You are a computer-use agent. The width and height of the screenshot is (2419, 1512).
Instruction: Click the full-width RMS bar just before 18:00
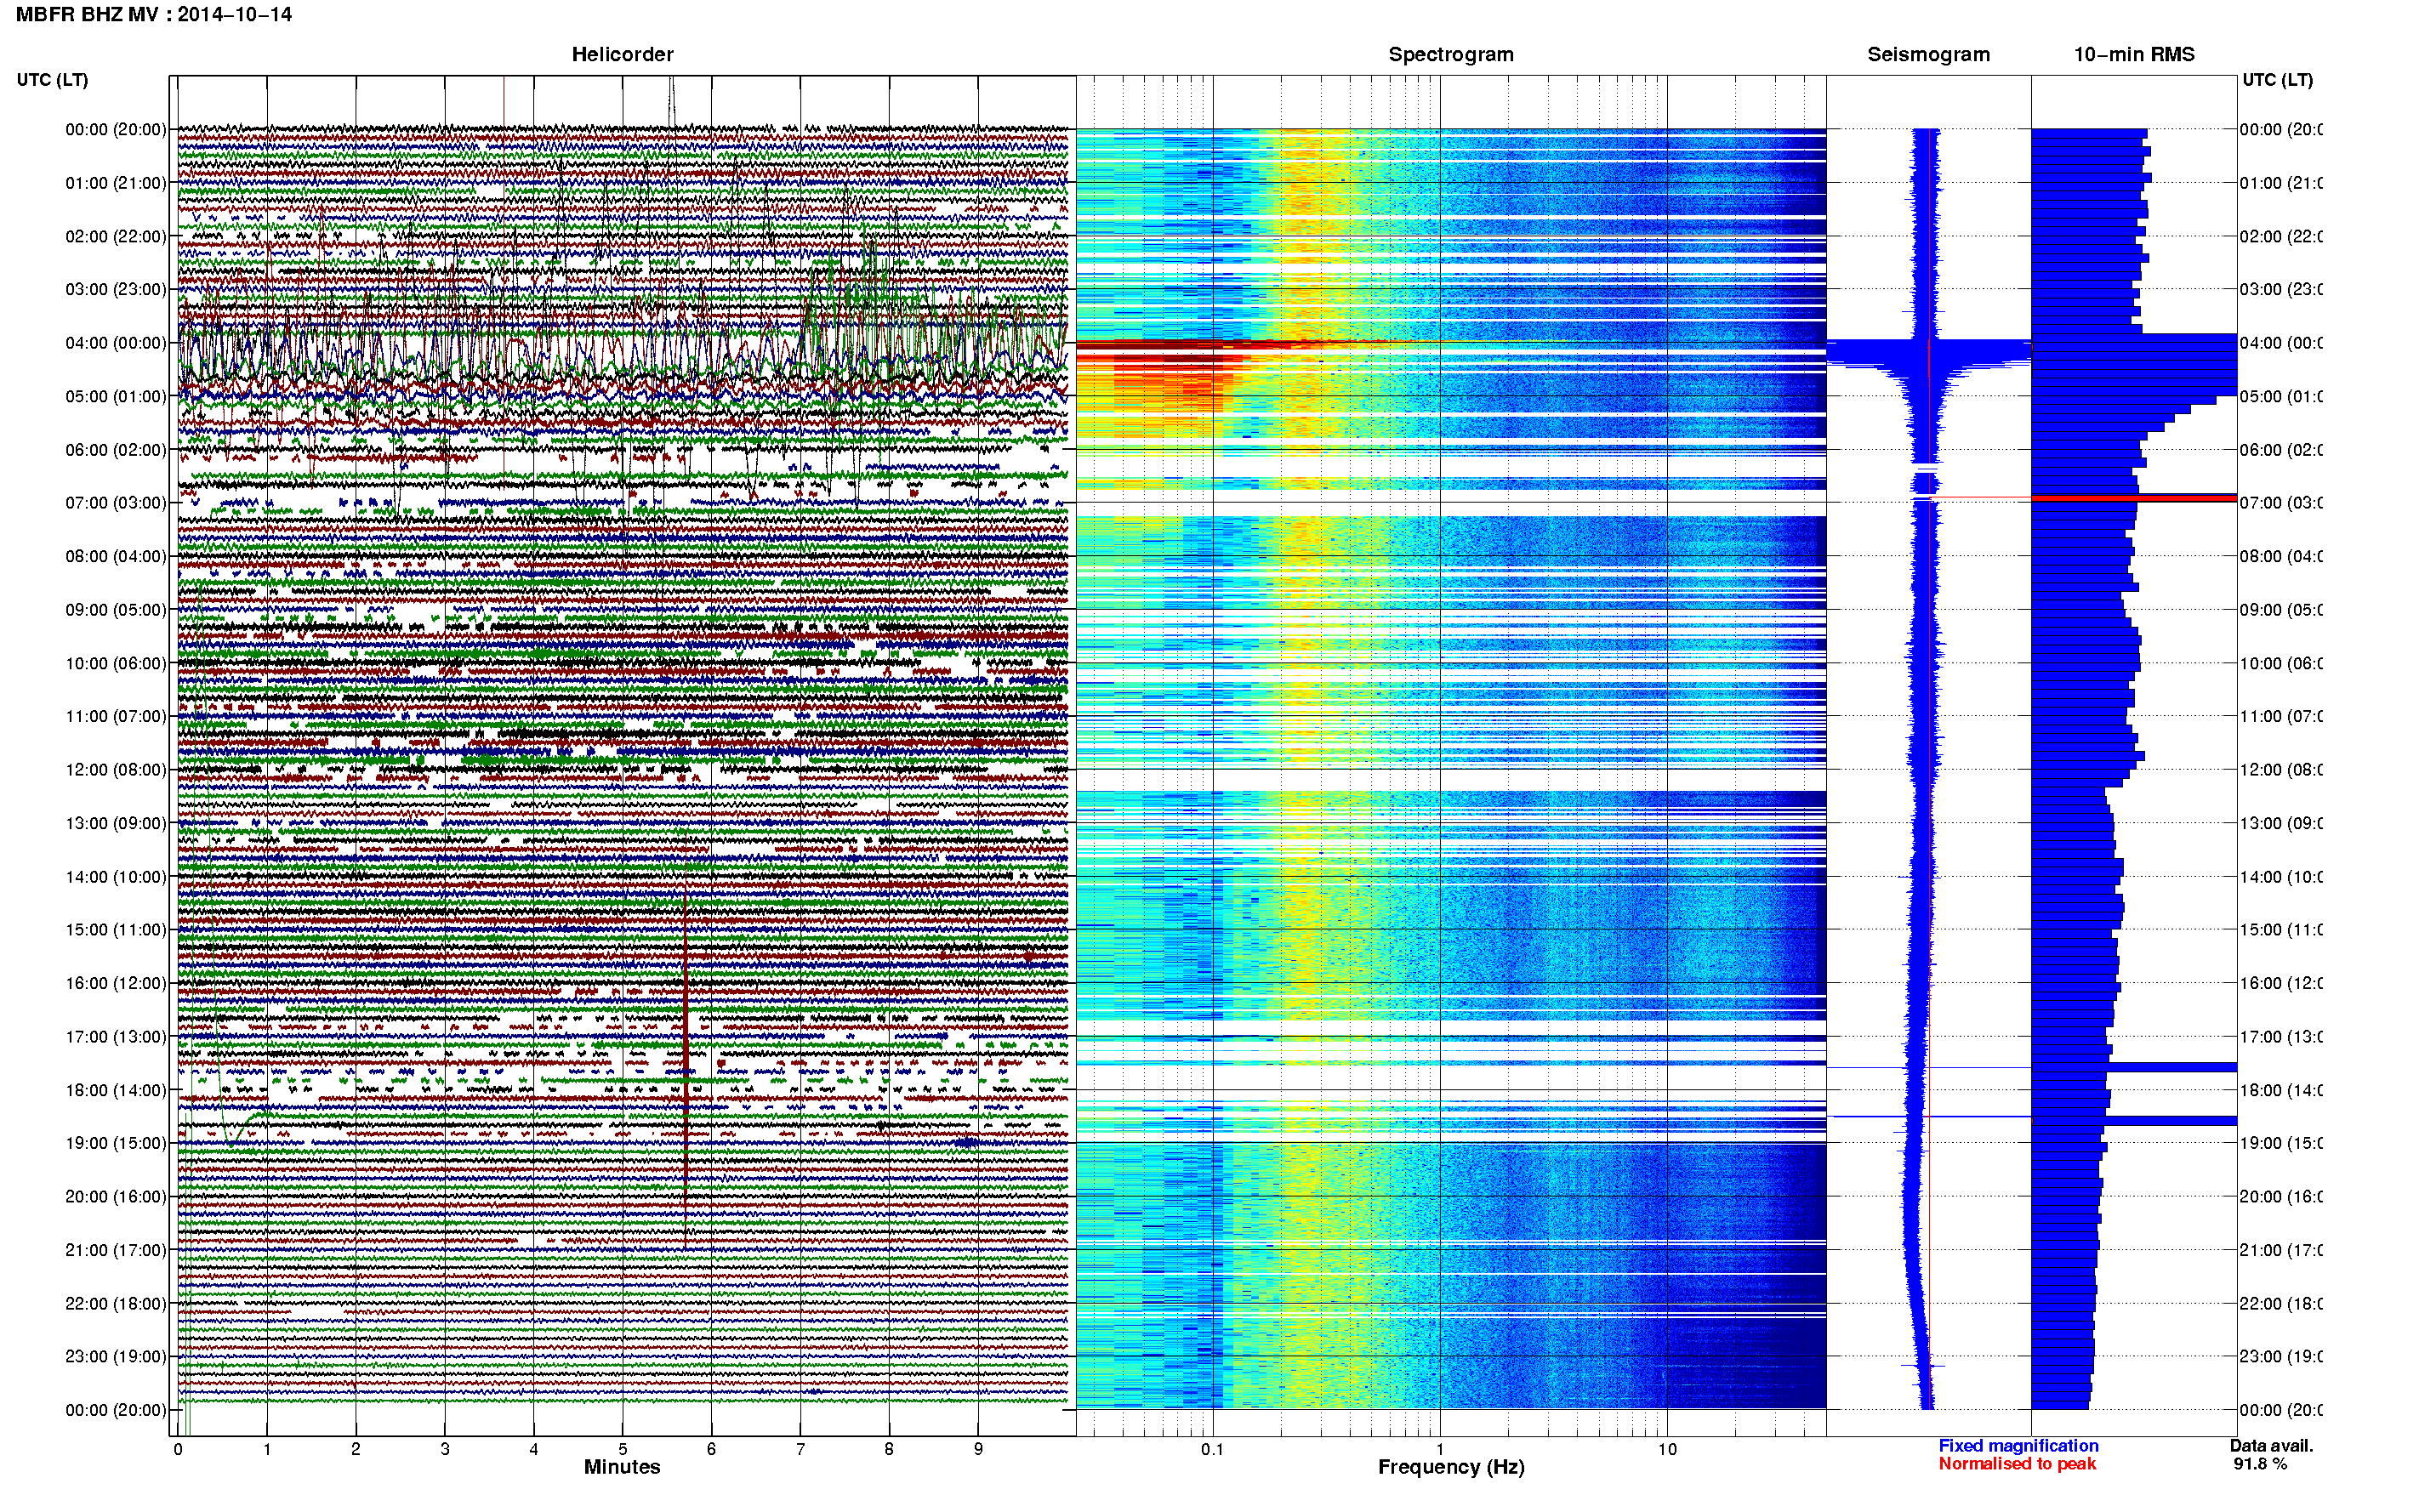[2133, 1067]
